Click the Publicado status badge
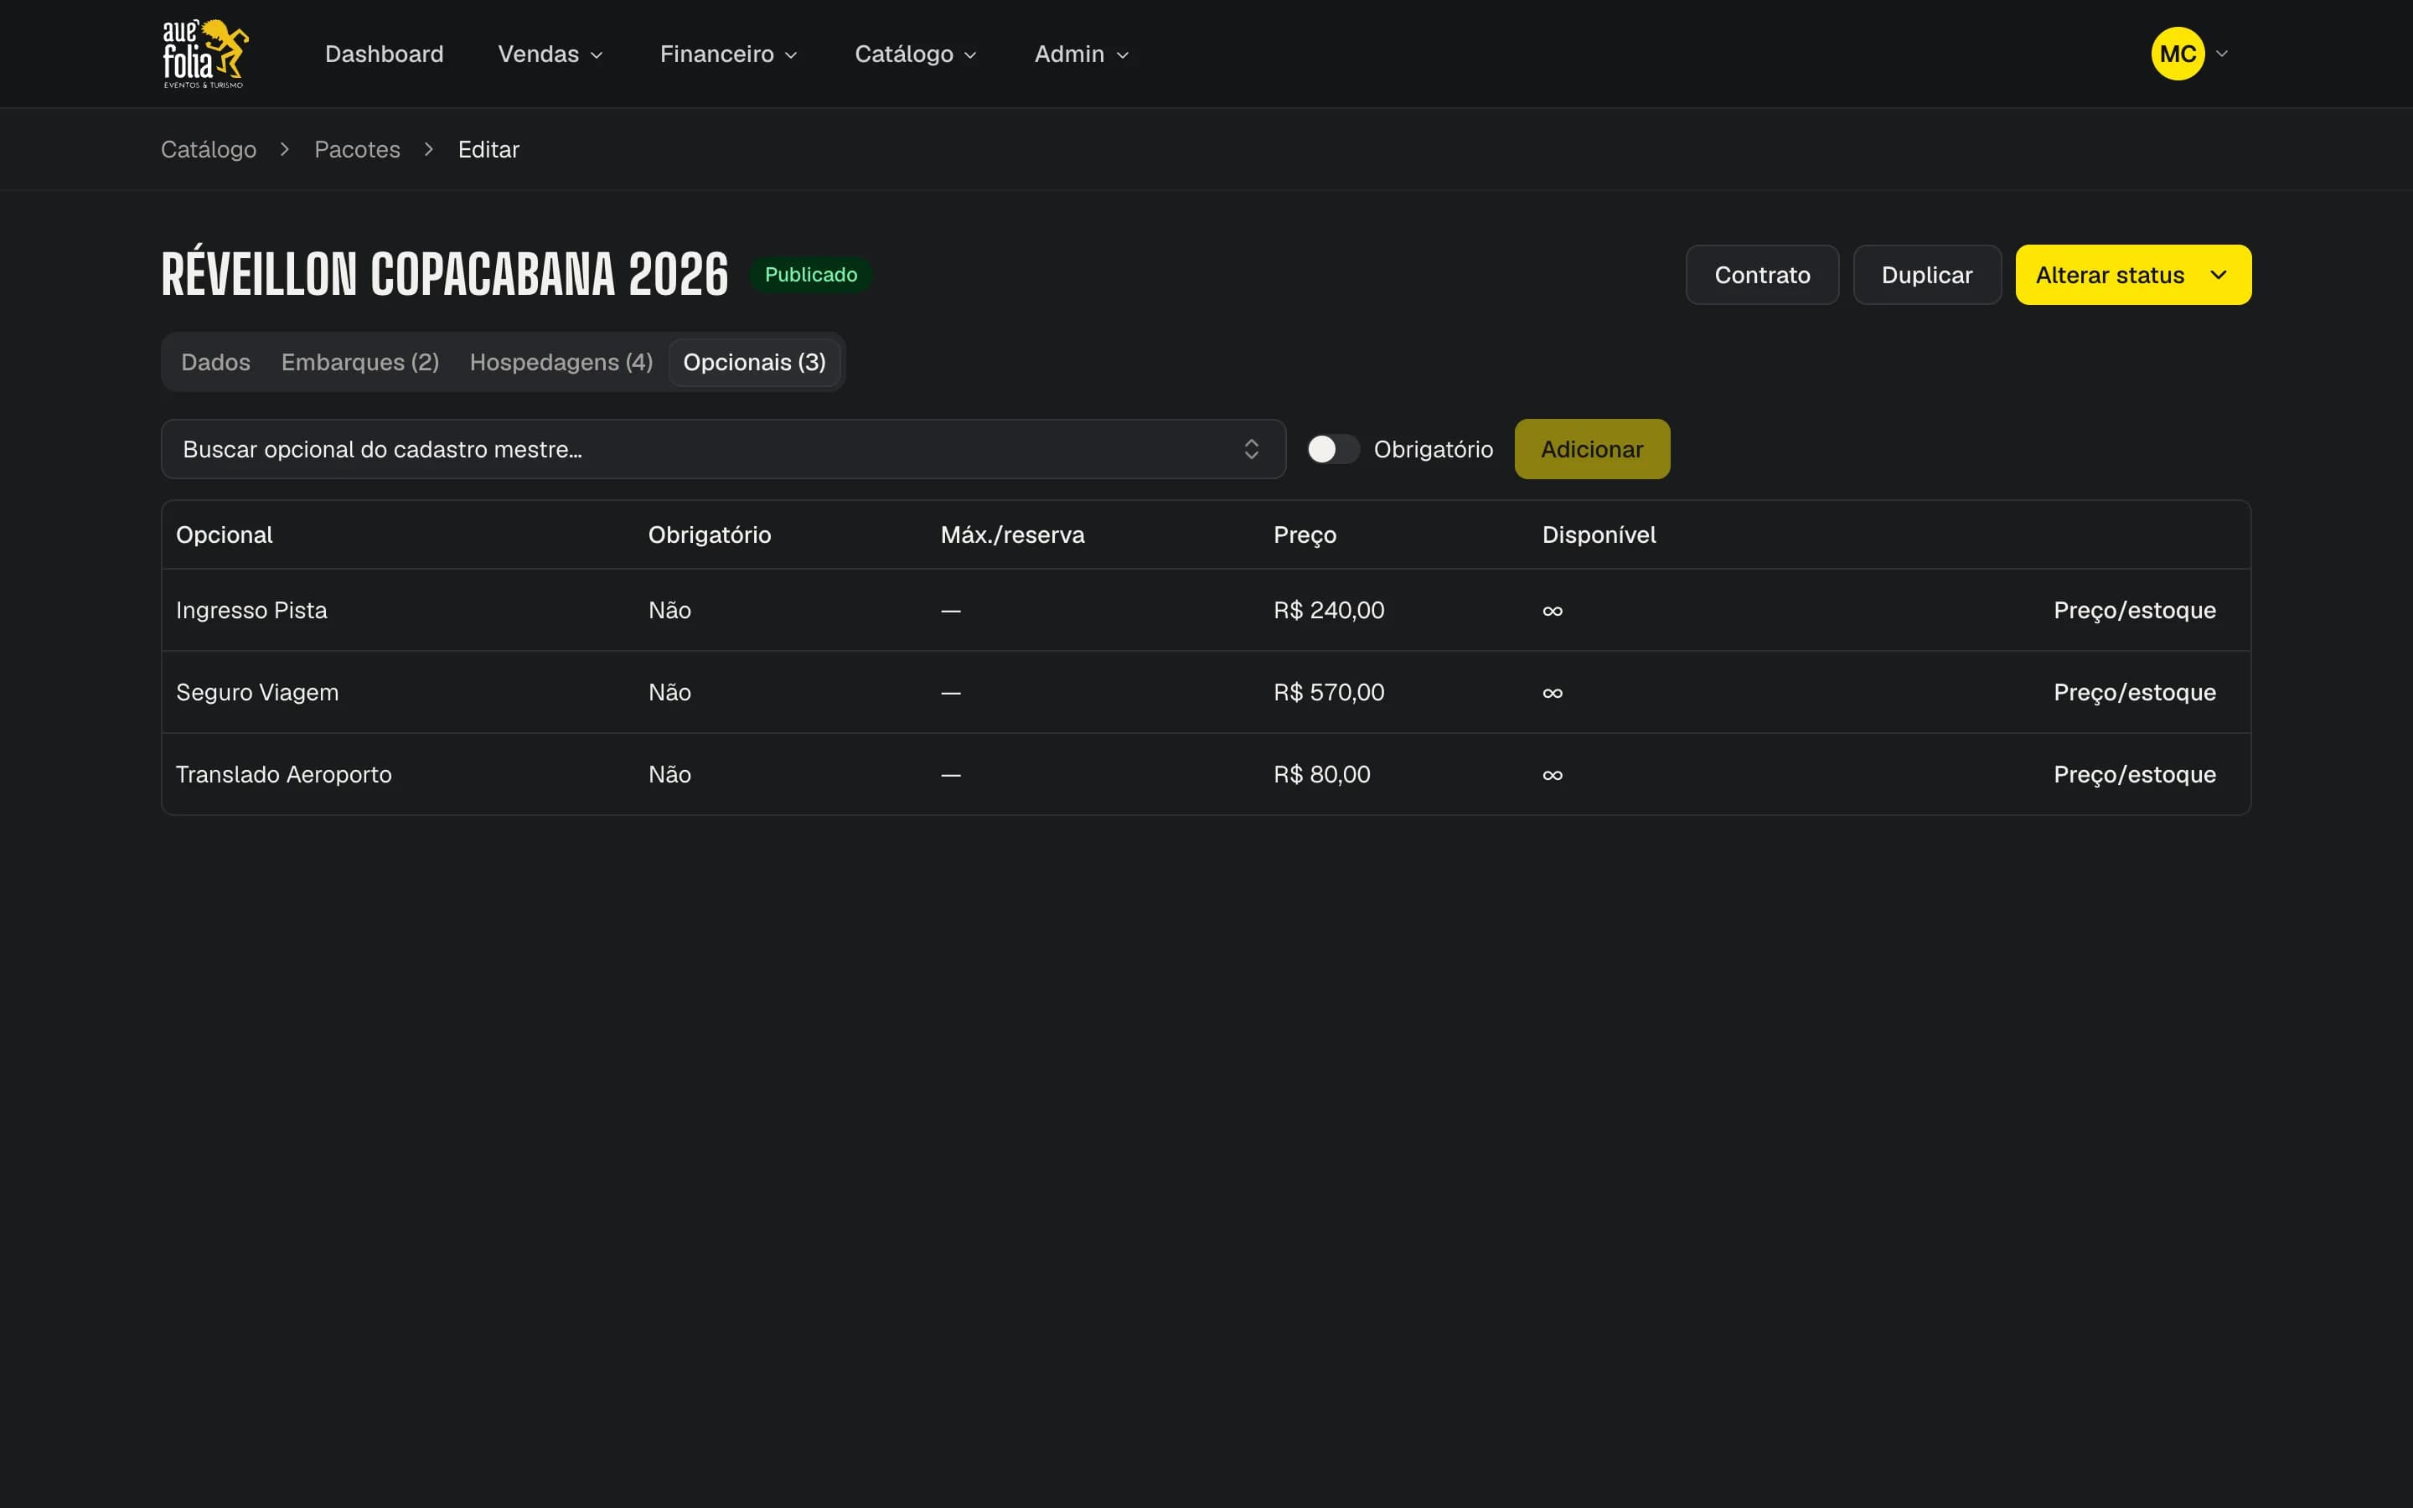2413x1508 pixels. (x=811, y=276)
